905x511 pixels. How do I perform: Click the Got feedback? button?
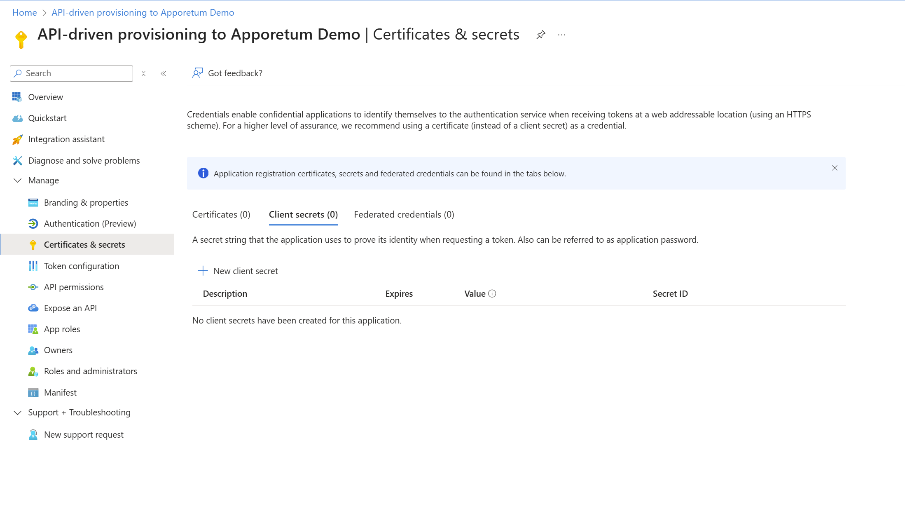(x=227, y=73)
